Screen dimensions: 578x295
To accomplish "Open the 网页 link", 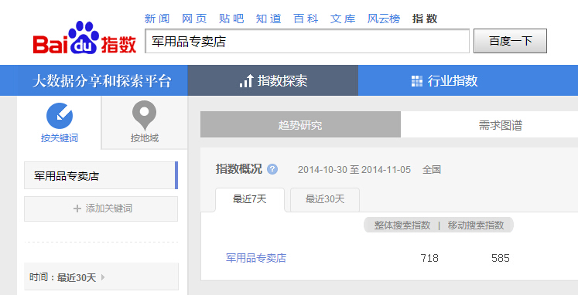I will coord(194,19).
